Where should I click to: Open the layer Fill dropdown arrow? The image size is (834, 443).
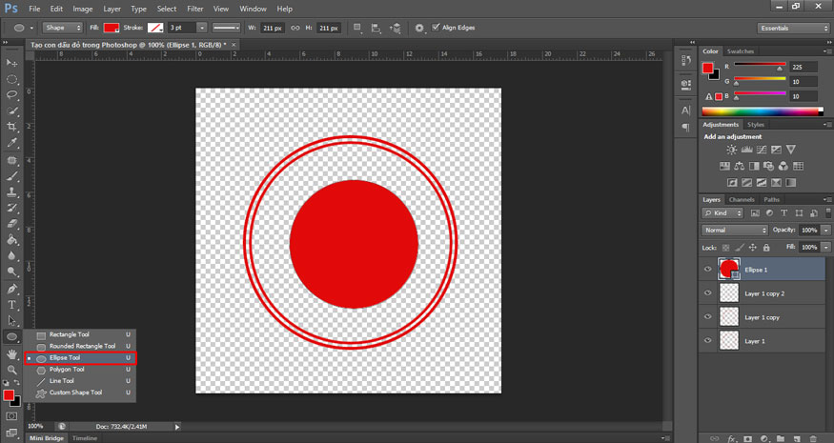[x=826, y=248]
